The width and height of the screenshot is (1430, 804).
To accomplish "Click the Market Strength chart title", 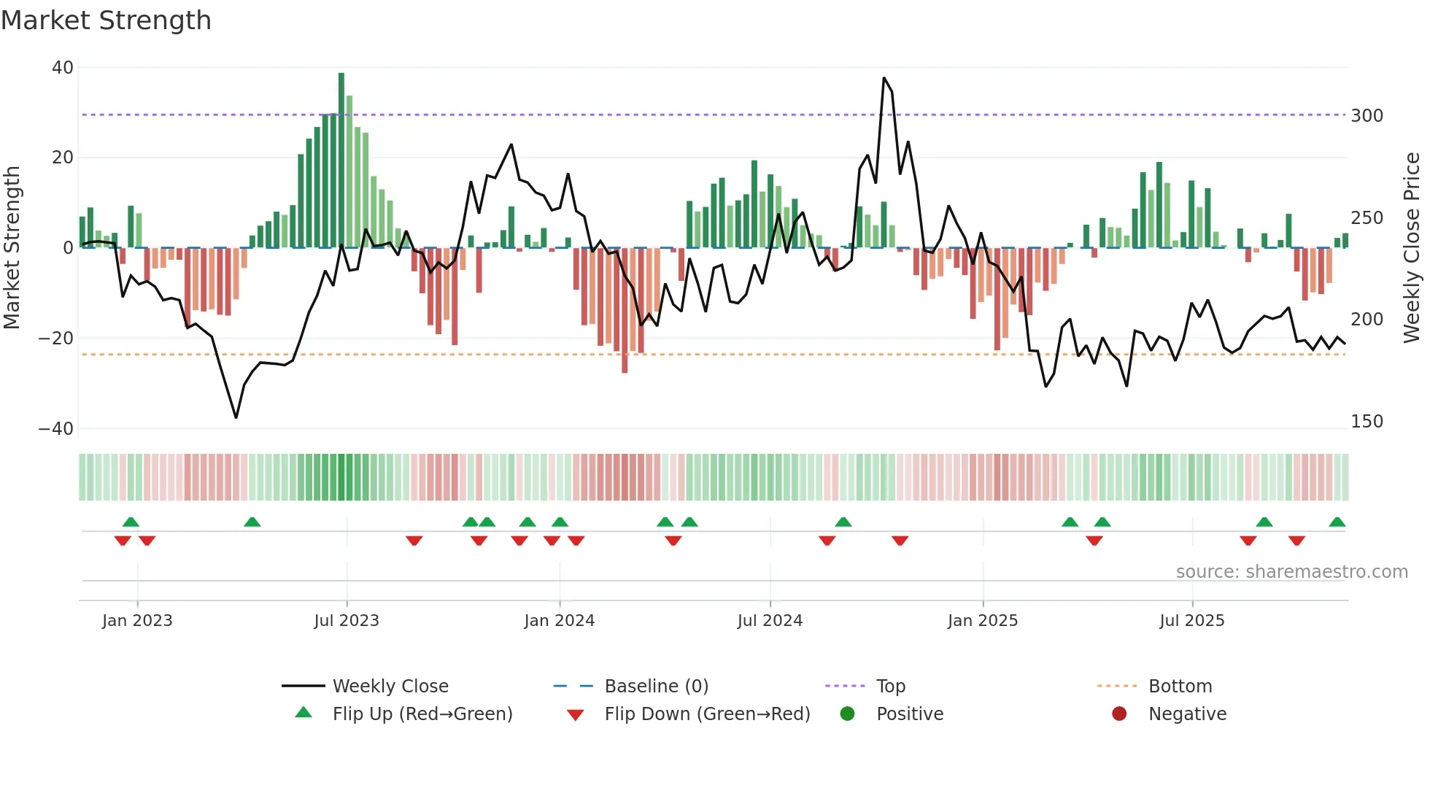I will point(107,20).
